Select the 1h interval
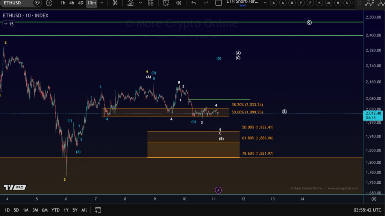The image size is (385, 216). pos(63,3)
